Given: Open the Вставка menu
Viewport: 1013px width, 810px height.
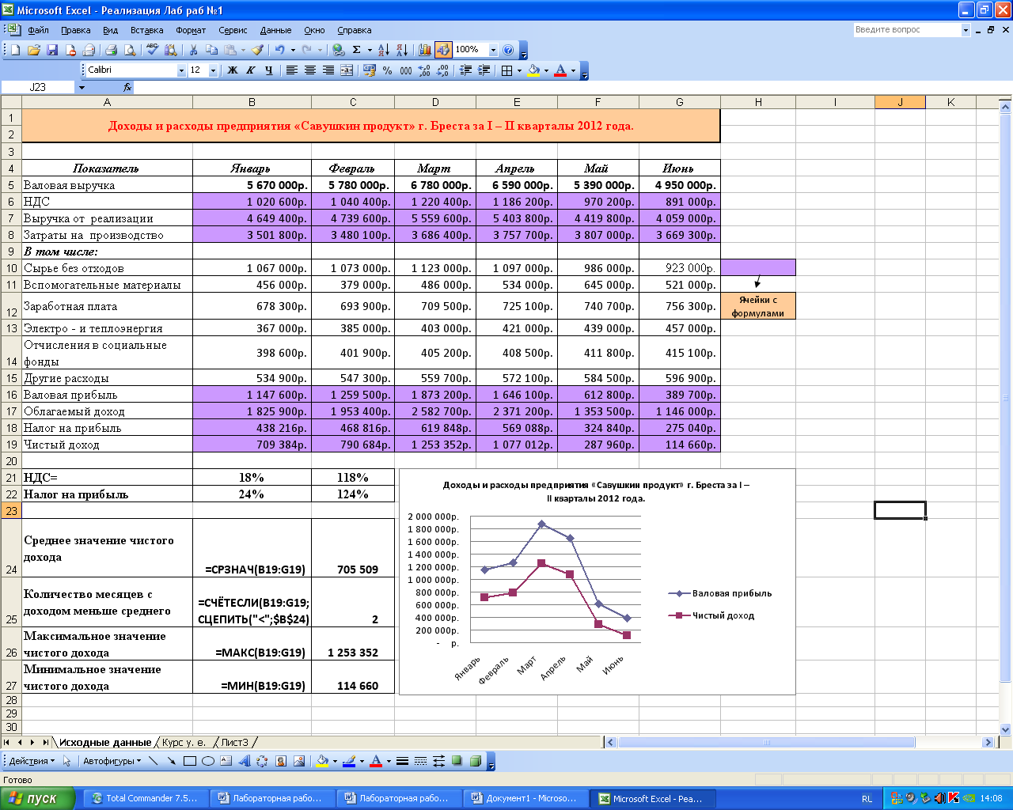Looking at the screenshot, I should point(146,30).
